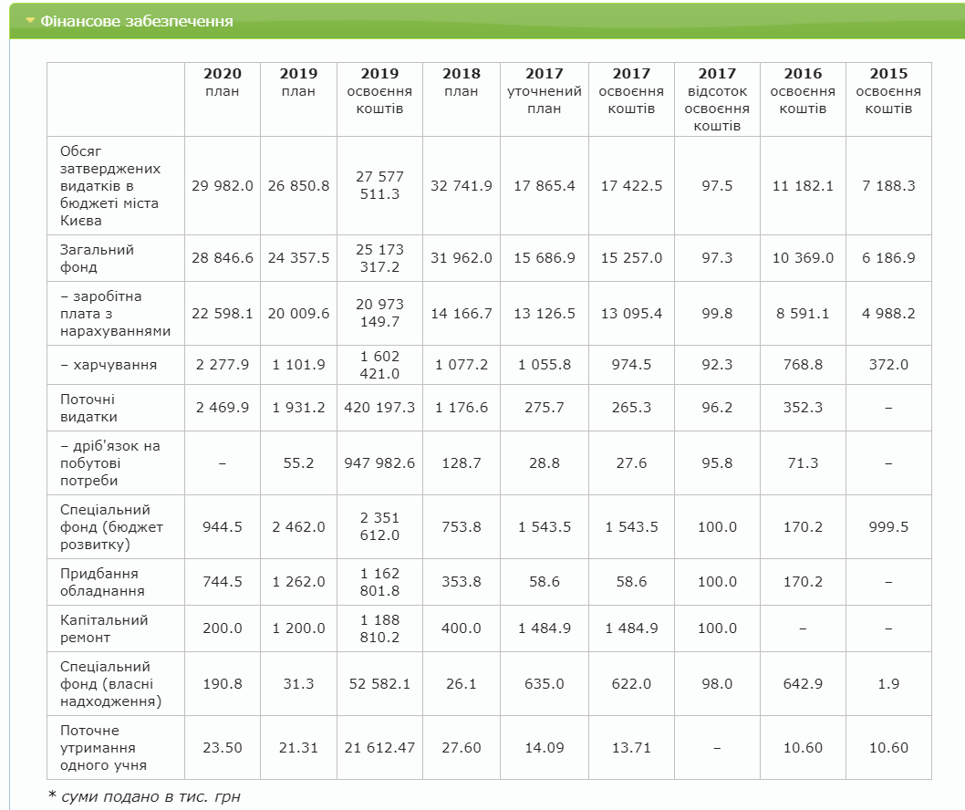Click the collapse arrow beside Фінансове забезпечення
The image size is (965, 810).
[30, 21]
